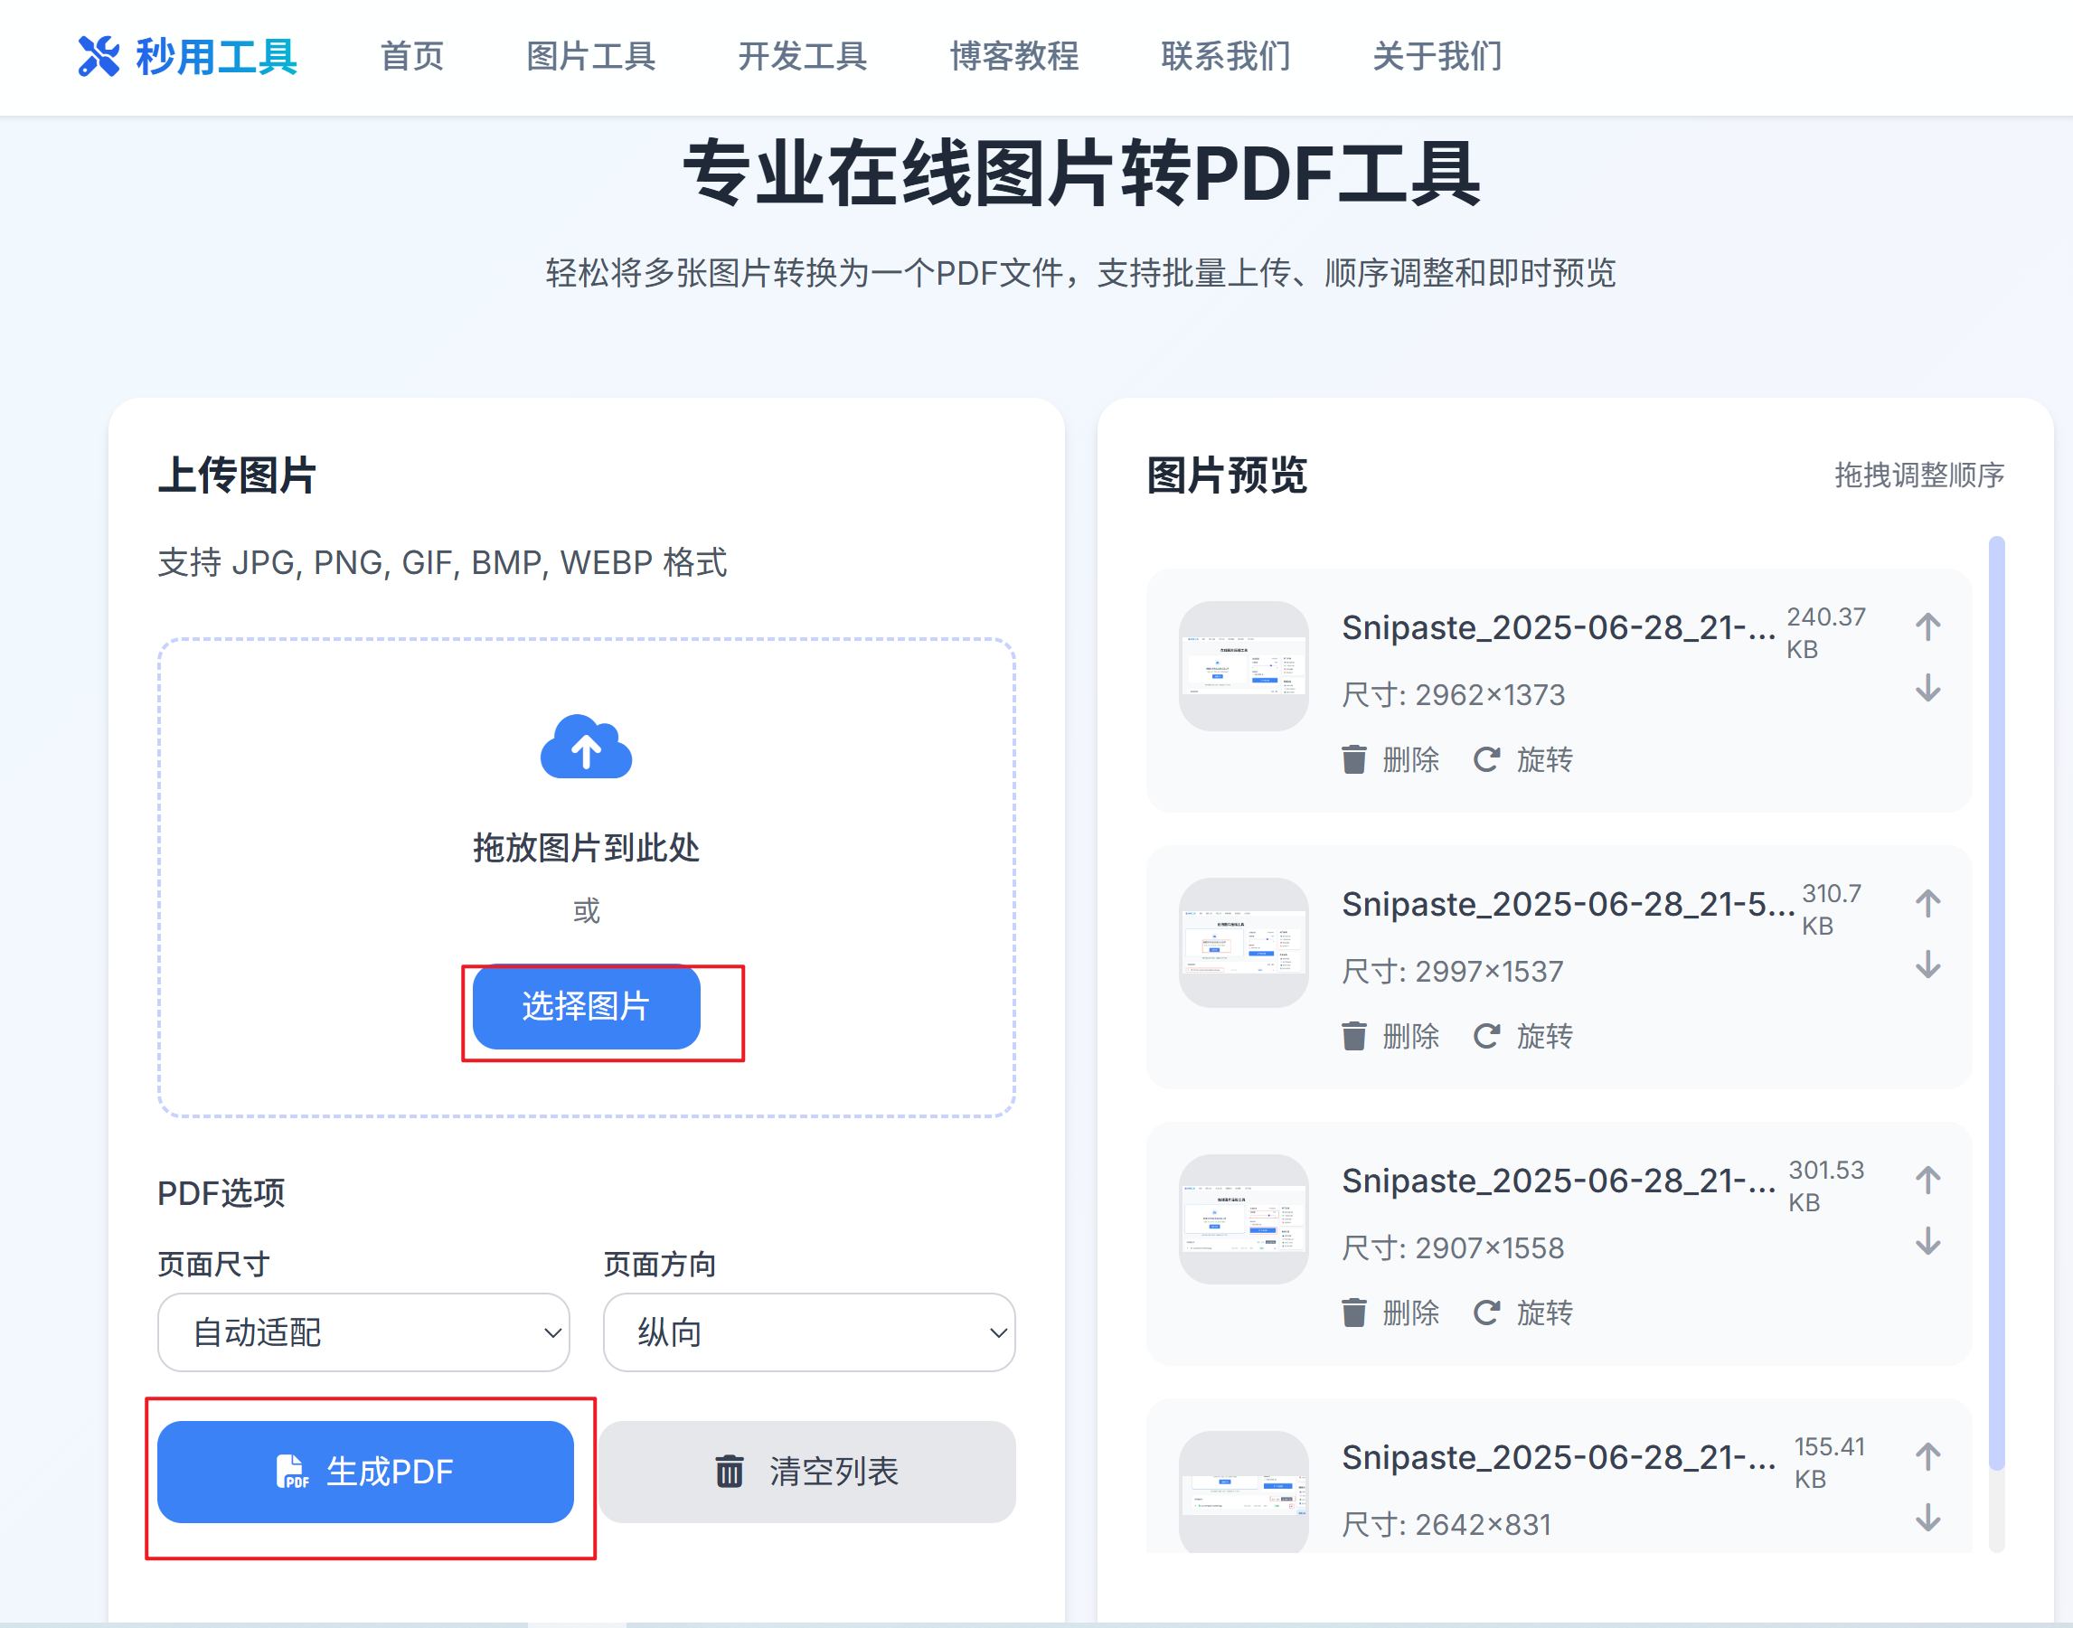Viewport: 2073px width, 1628px height.
Task: Click the PDF icon inside 生成PDF button
Action: [x=291, y=1471]
